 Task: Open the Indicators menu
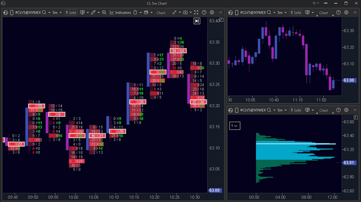tap(120, 12)
